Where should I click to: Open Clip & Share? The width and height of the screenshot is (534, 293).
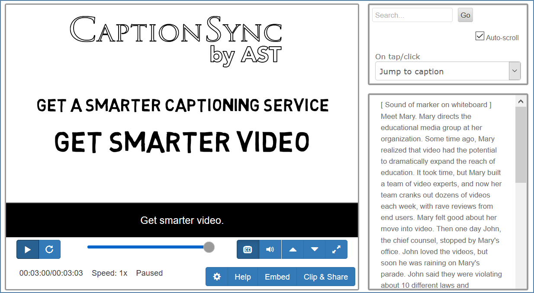point(325,277)
